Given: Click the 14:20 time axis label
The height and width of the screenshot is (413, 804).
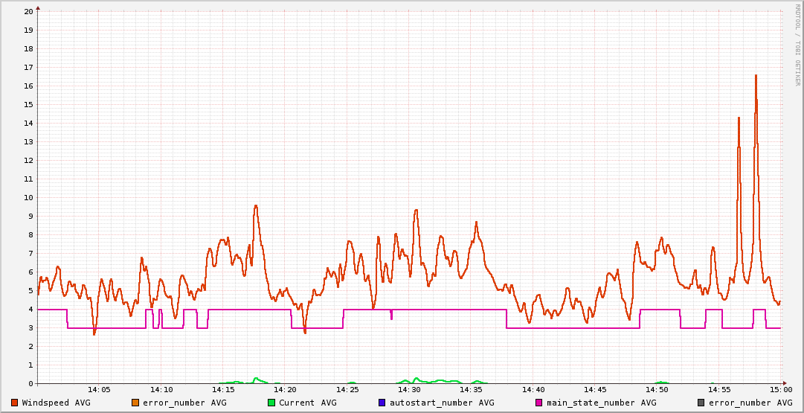Looking at the screenshot, I should 285,390.
